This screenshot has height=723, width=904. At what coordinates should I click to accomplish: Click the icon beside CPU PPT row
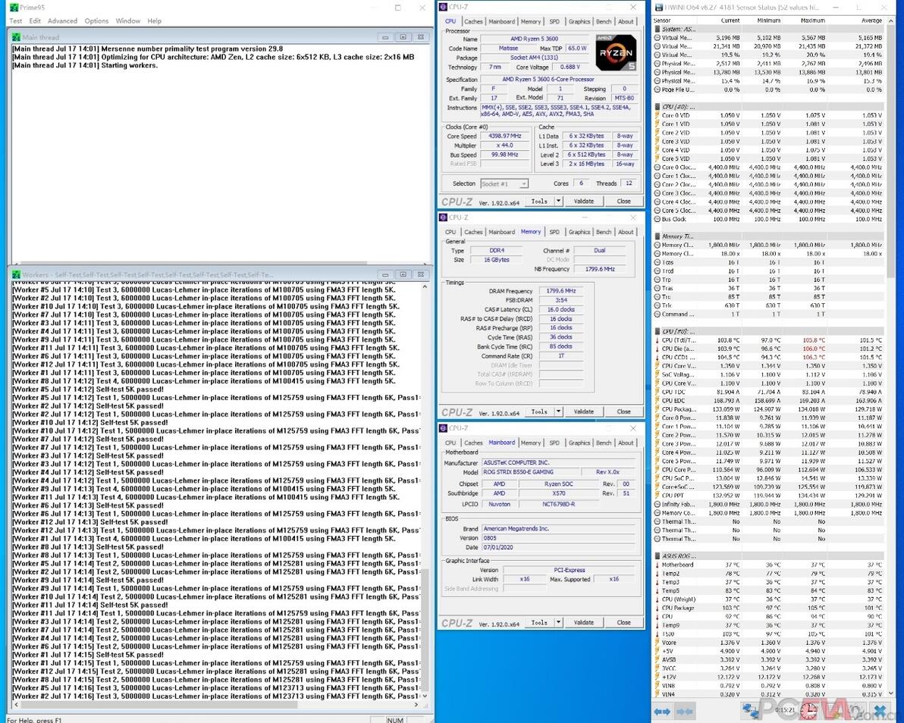[x=658, y=496]
